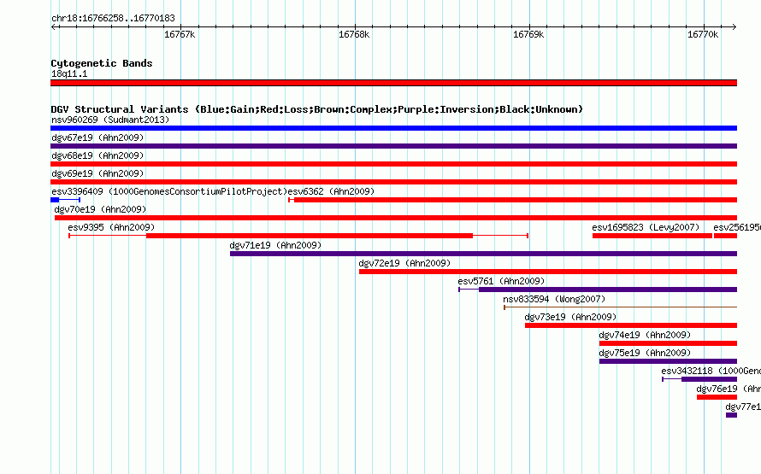Click the esv3396409 1000GenomesConsortiumPilotProject label

click(x=169, y=191)
